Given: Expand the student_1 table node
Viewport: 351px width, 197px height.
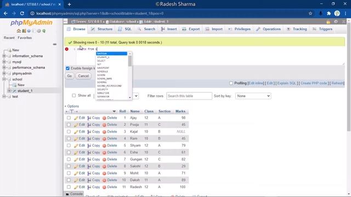Looking at the screenshot, I should (9, 91).
